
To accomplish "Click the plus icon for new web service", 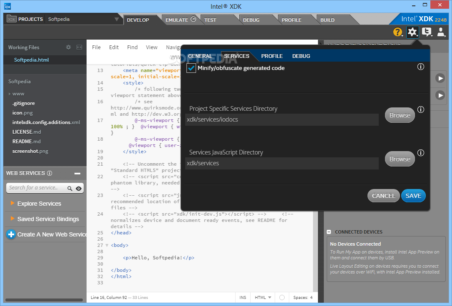I will 11,234.
